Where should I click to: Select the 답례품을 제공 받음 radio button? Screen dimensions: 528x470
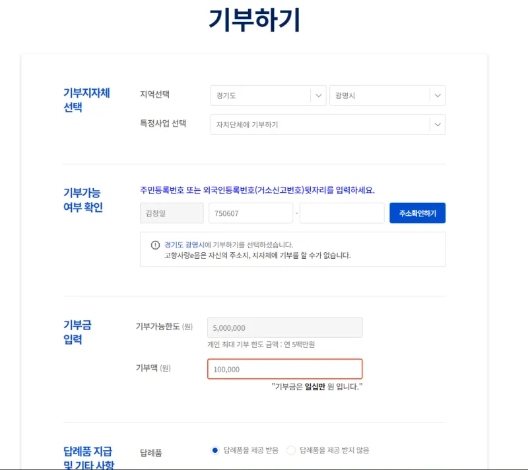point(214,450)
